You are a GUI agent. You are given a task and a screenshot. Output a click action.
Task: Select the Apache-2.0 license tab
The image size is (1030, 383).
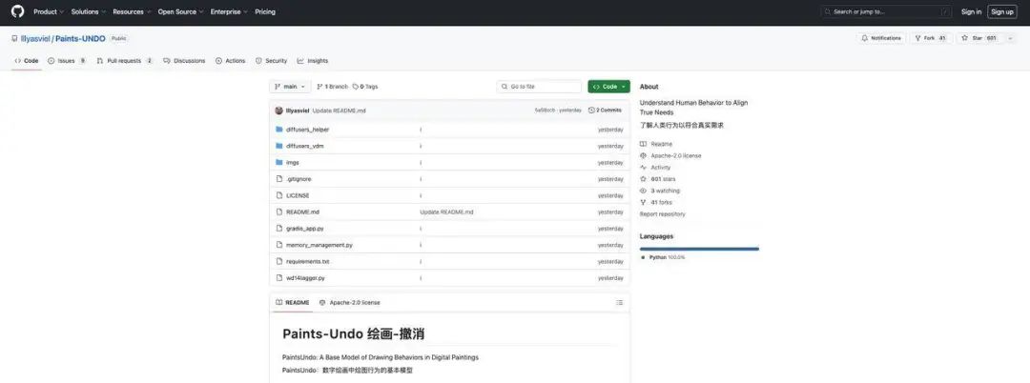coord(349,302)
